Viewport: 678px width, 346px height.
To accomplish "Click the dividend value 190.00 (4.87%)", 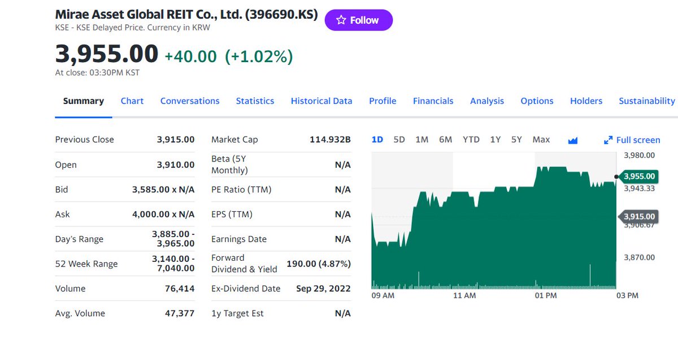I will (x=319, y=264).
